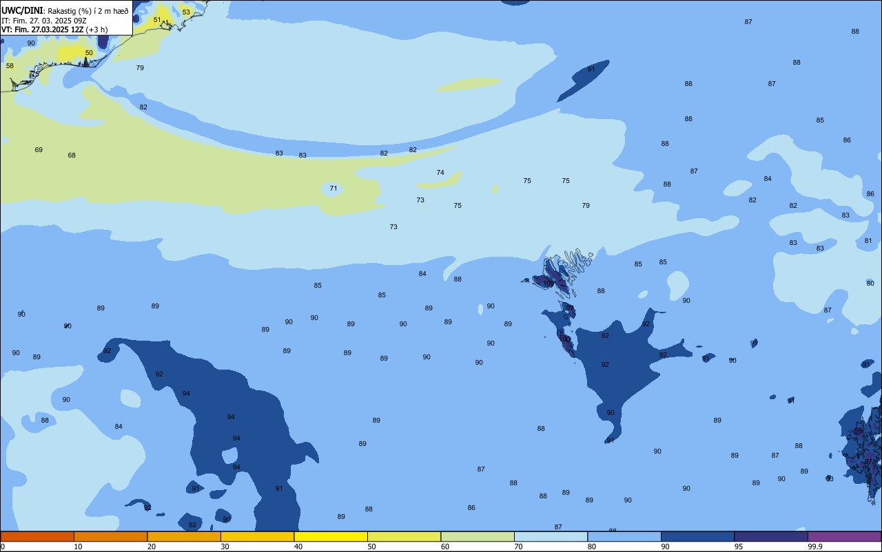The image size is (882, 552).
Task: Click the humidity value '58' on the map
Action: click(x=10, y=66)
